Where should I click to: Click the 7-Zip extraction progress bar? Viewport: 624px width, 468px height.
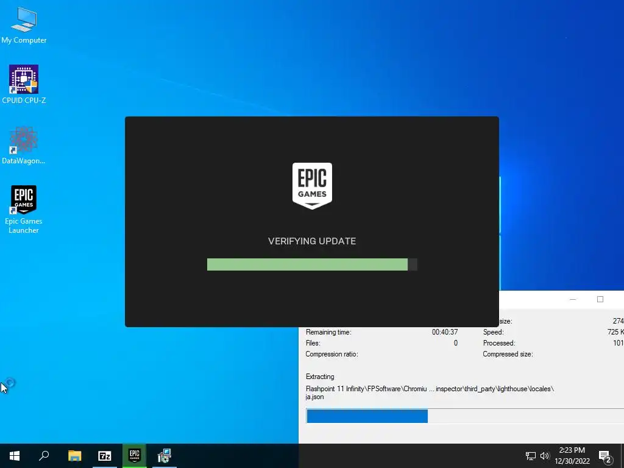(465, 416)
